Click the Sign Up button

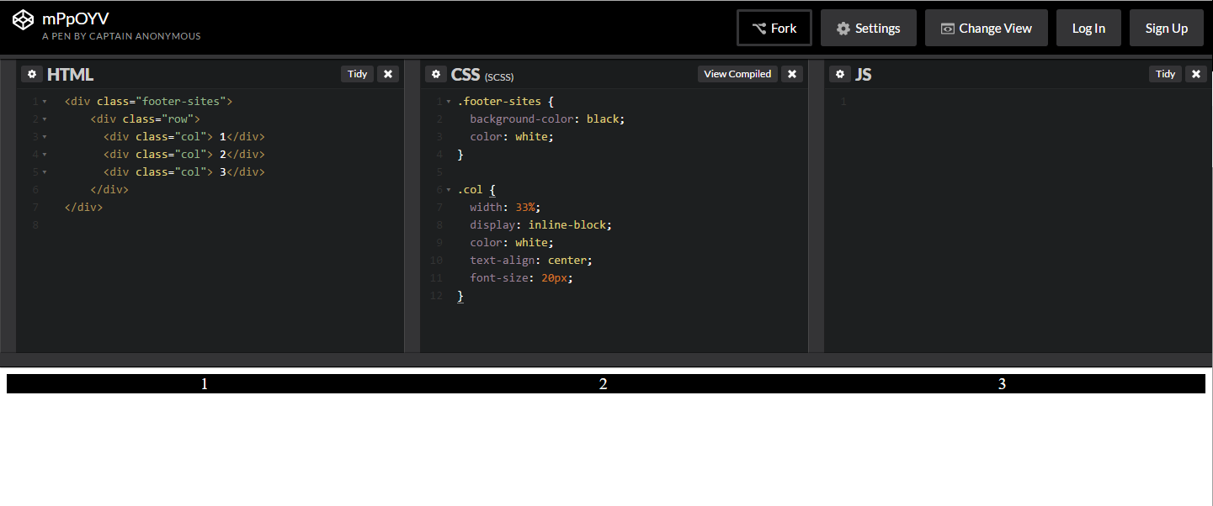(x=1167, y=28)
